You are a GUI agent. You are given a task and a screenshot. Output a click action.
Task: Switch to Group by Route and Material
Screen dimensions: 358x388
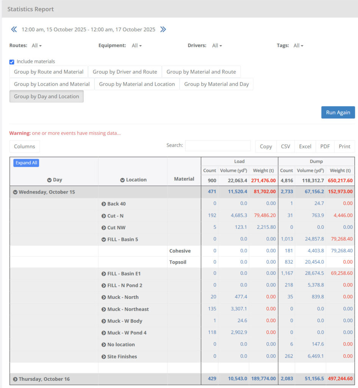point(48,72)
